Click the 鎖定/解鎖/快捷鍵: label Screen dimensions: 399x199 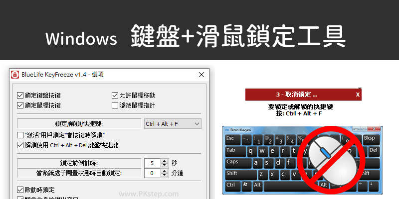tap(80, 124)
